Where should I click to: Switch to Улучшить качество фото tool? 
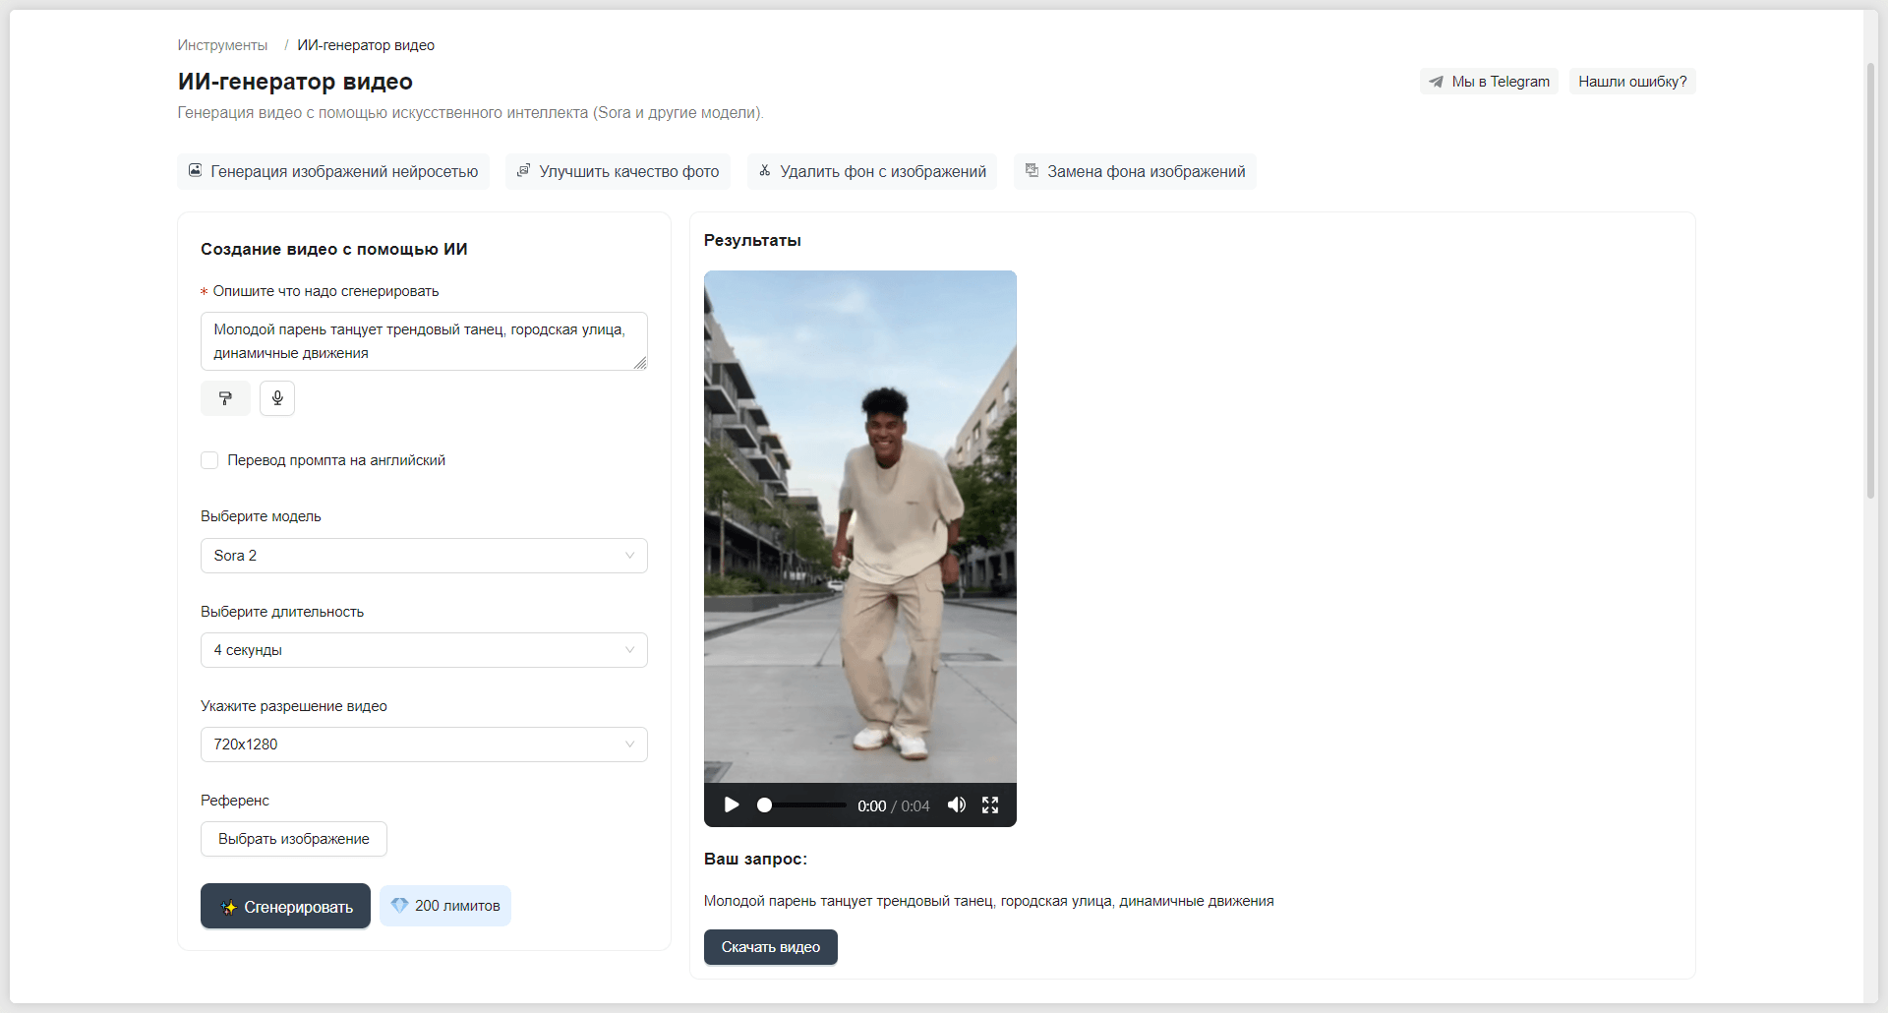pyautogui.click(x=618, y=171)
